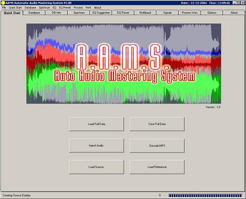Switch to the DB Info tab
Viewport: 246px width, 199px height.
pos(57,13)
